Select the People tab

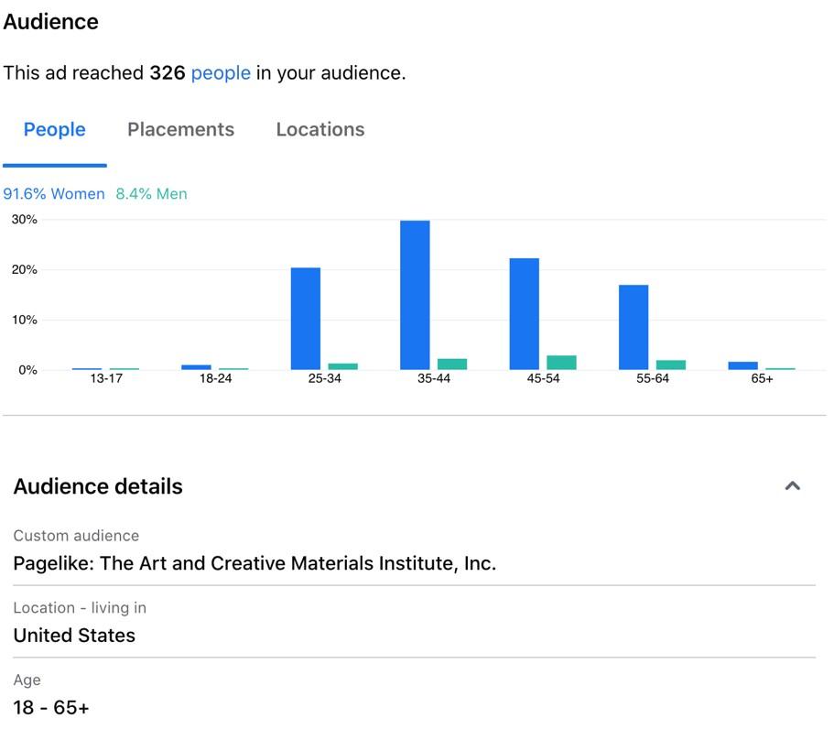pyautogui.click(x=54, y=129)
